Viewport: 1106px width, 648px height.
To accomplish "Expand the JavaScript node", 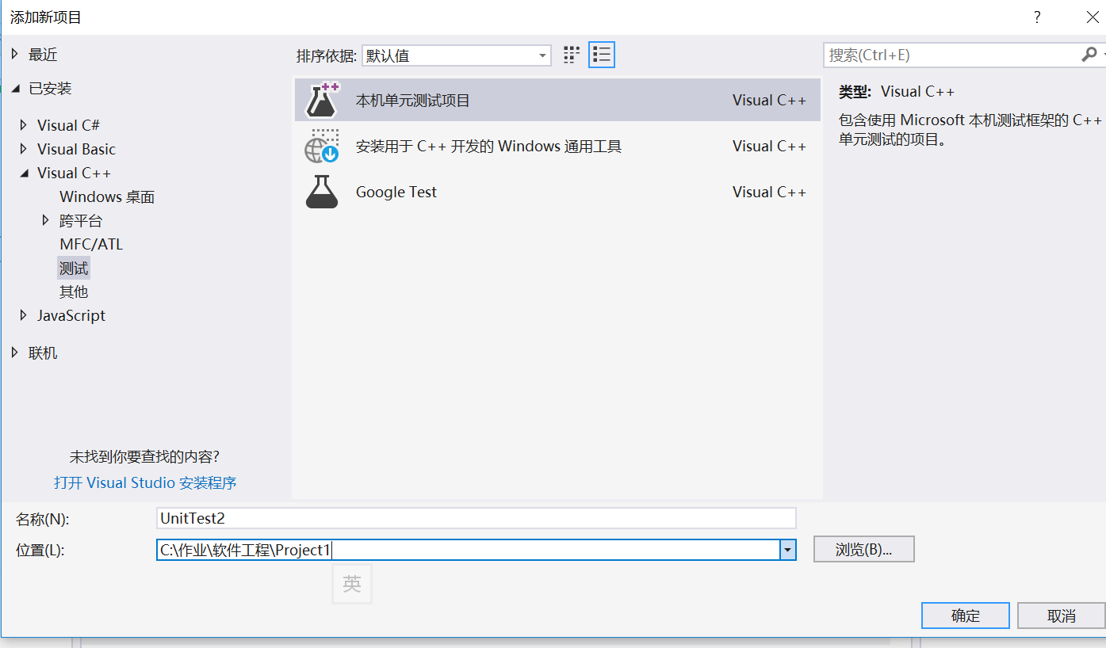I will pyautogui.click(x=23, y=315).
